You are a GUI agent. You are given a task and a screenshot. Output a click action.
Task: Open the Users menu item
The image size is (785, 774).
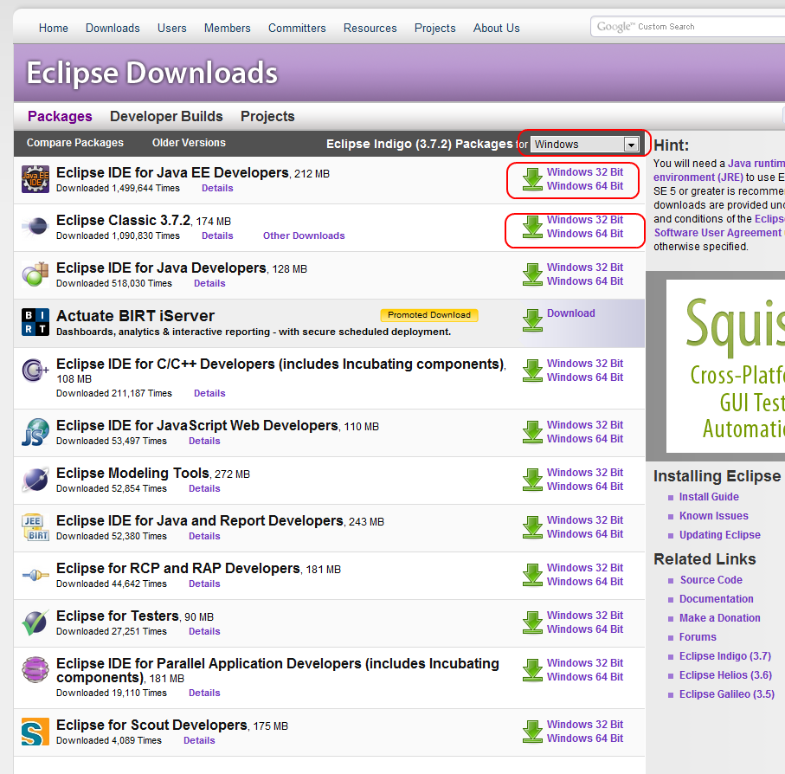(171, 28)
